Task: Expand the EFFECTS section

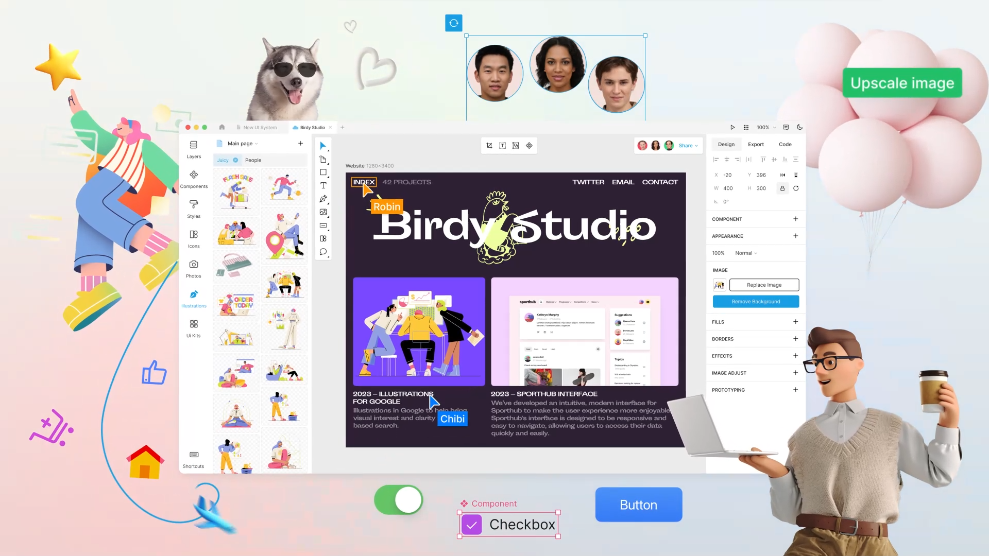Action: (795, 356)
